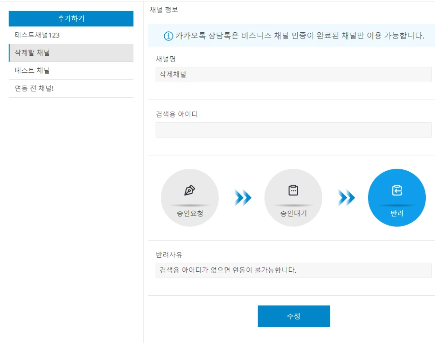This screenshot has height=343, width=435.
Task: Click the return-arrow symbol inside 반려 circle
Action: pyautogui.click(x=396, y=191)
